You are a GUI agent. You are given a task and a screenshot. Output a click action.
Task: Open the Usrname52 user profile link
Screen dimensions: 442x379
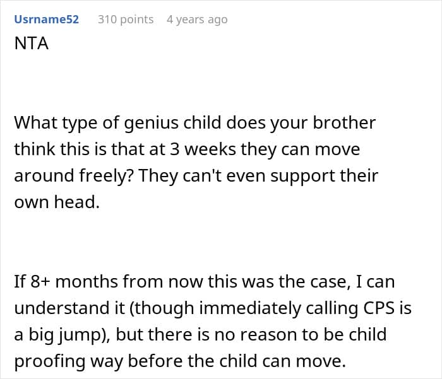click(x=46, y=20)
